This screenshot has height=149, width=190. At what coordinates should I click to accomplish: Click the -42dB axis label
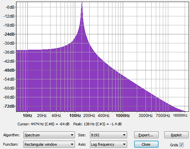coord(9,61)
